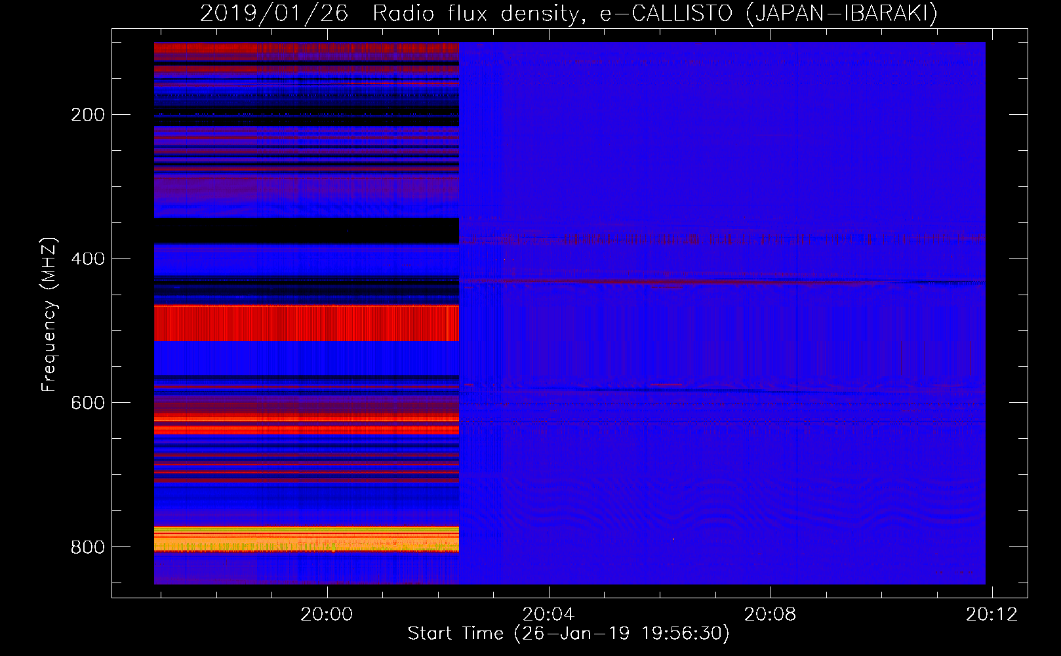Screen dimensions: 1061x656
Task: Click the 'Frequency (MHZ)' axis label
Action: tap(49, 315)
